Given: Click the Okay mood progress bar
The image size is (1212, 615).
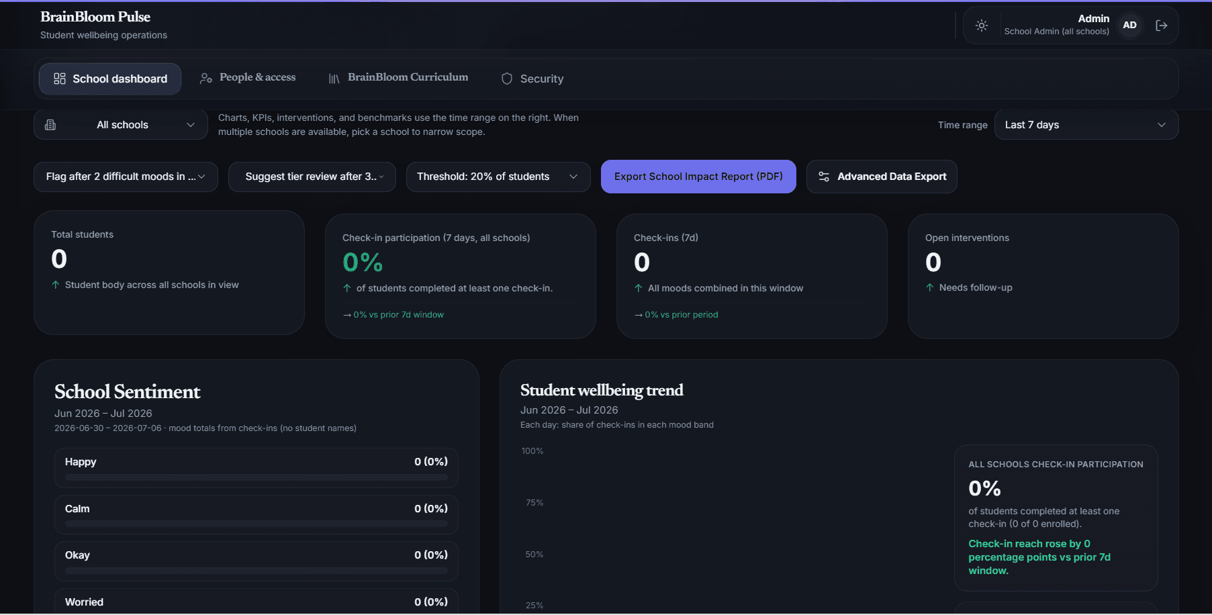Looking at the screenshot, I should (x=257, y=571).
